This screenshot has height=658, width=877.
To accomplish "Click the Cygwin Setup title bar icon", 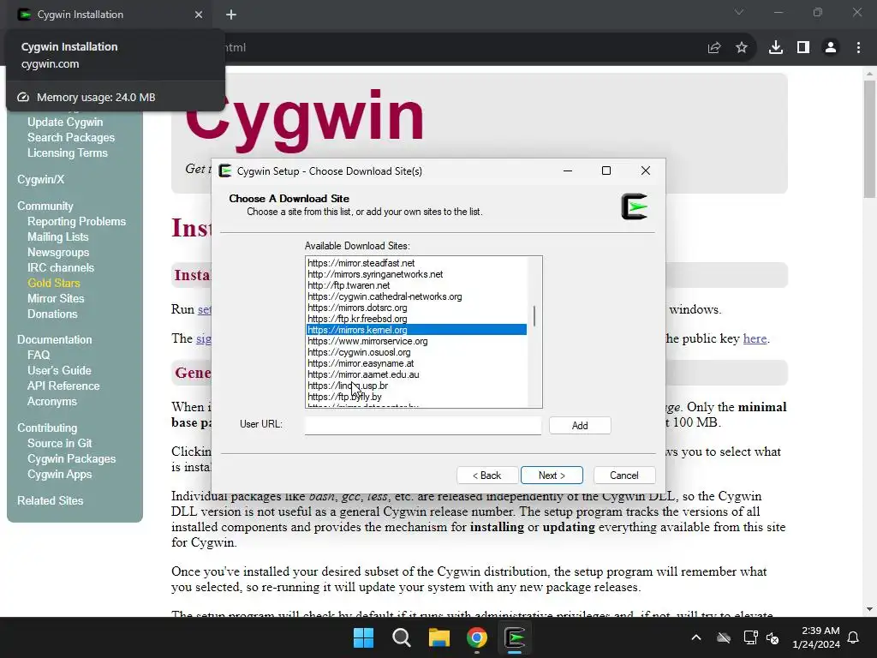I will pyautogui.click(x=225, y=170).
